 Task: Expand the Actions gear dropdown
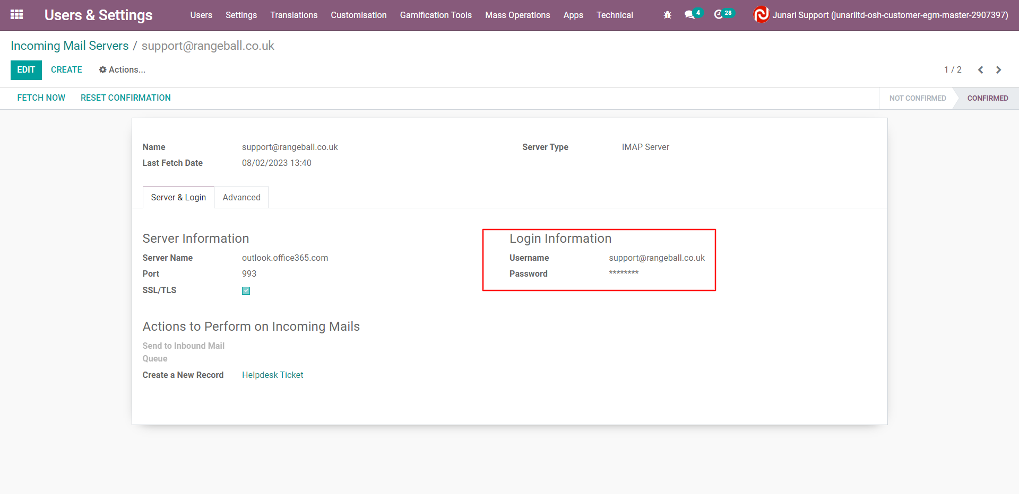coord(122,70)
